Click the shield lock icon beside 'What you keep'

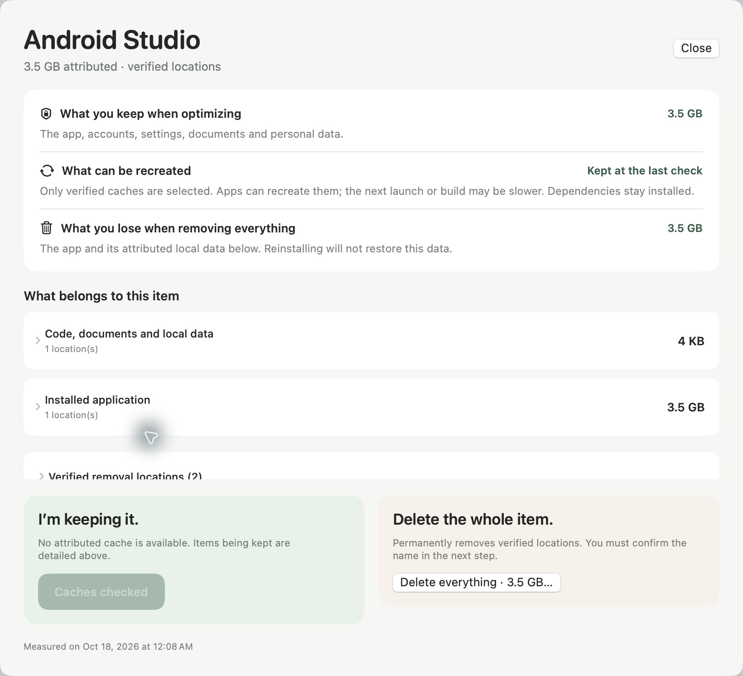[46, 114]
